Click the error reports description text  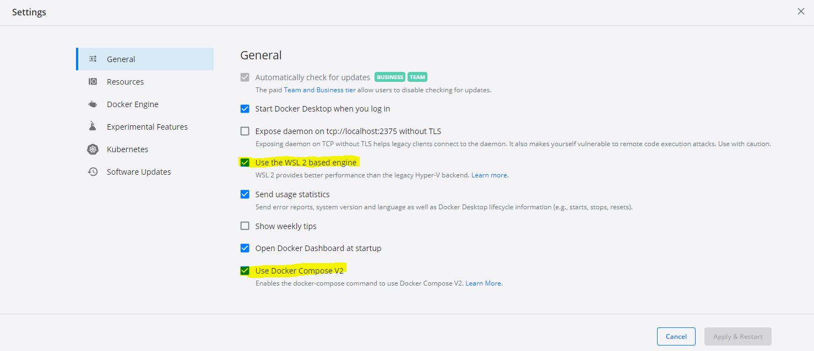coord(444,207)
